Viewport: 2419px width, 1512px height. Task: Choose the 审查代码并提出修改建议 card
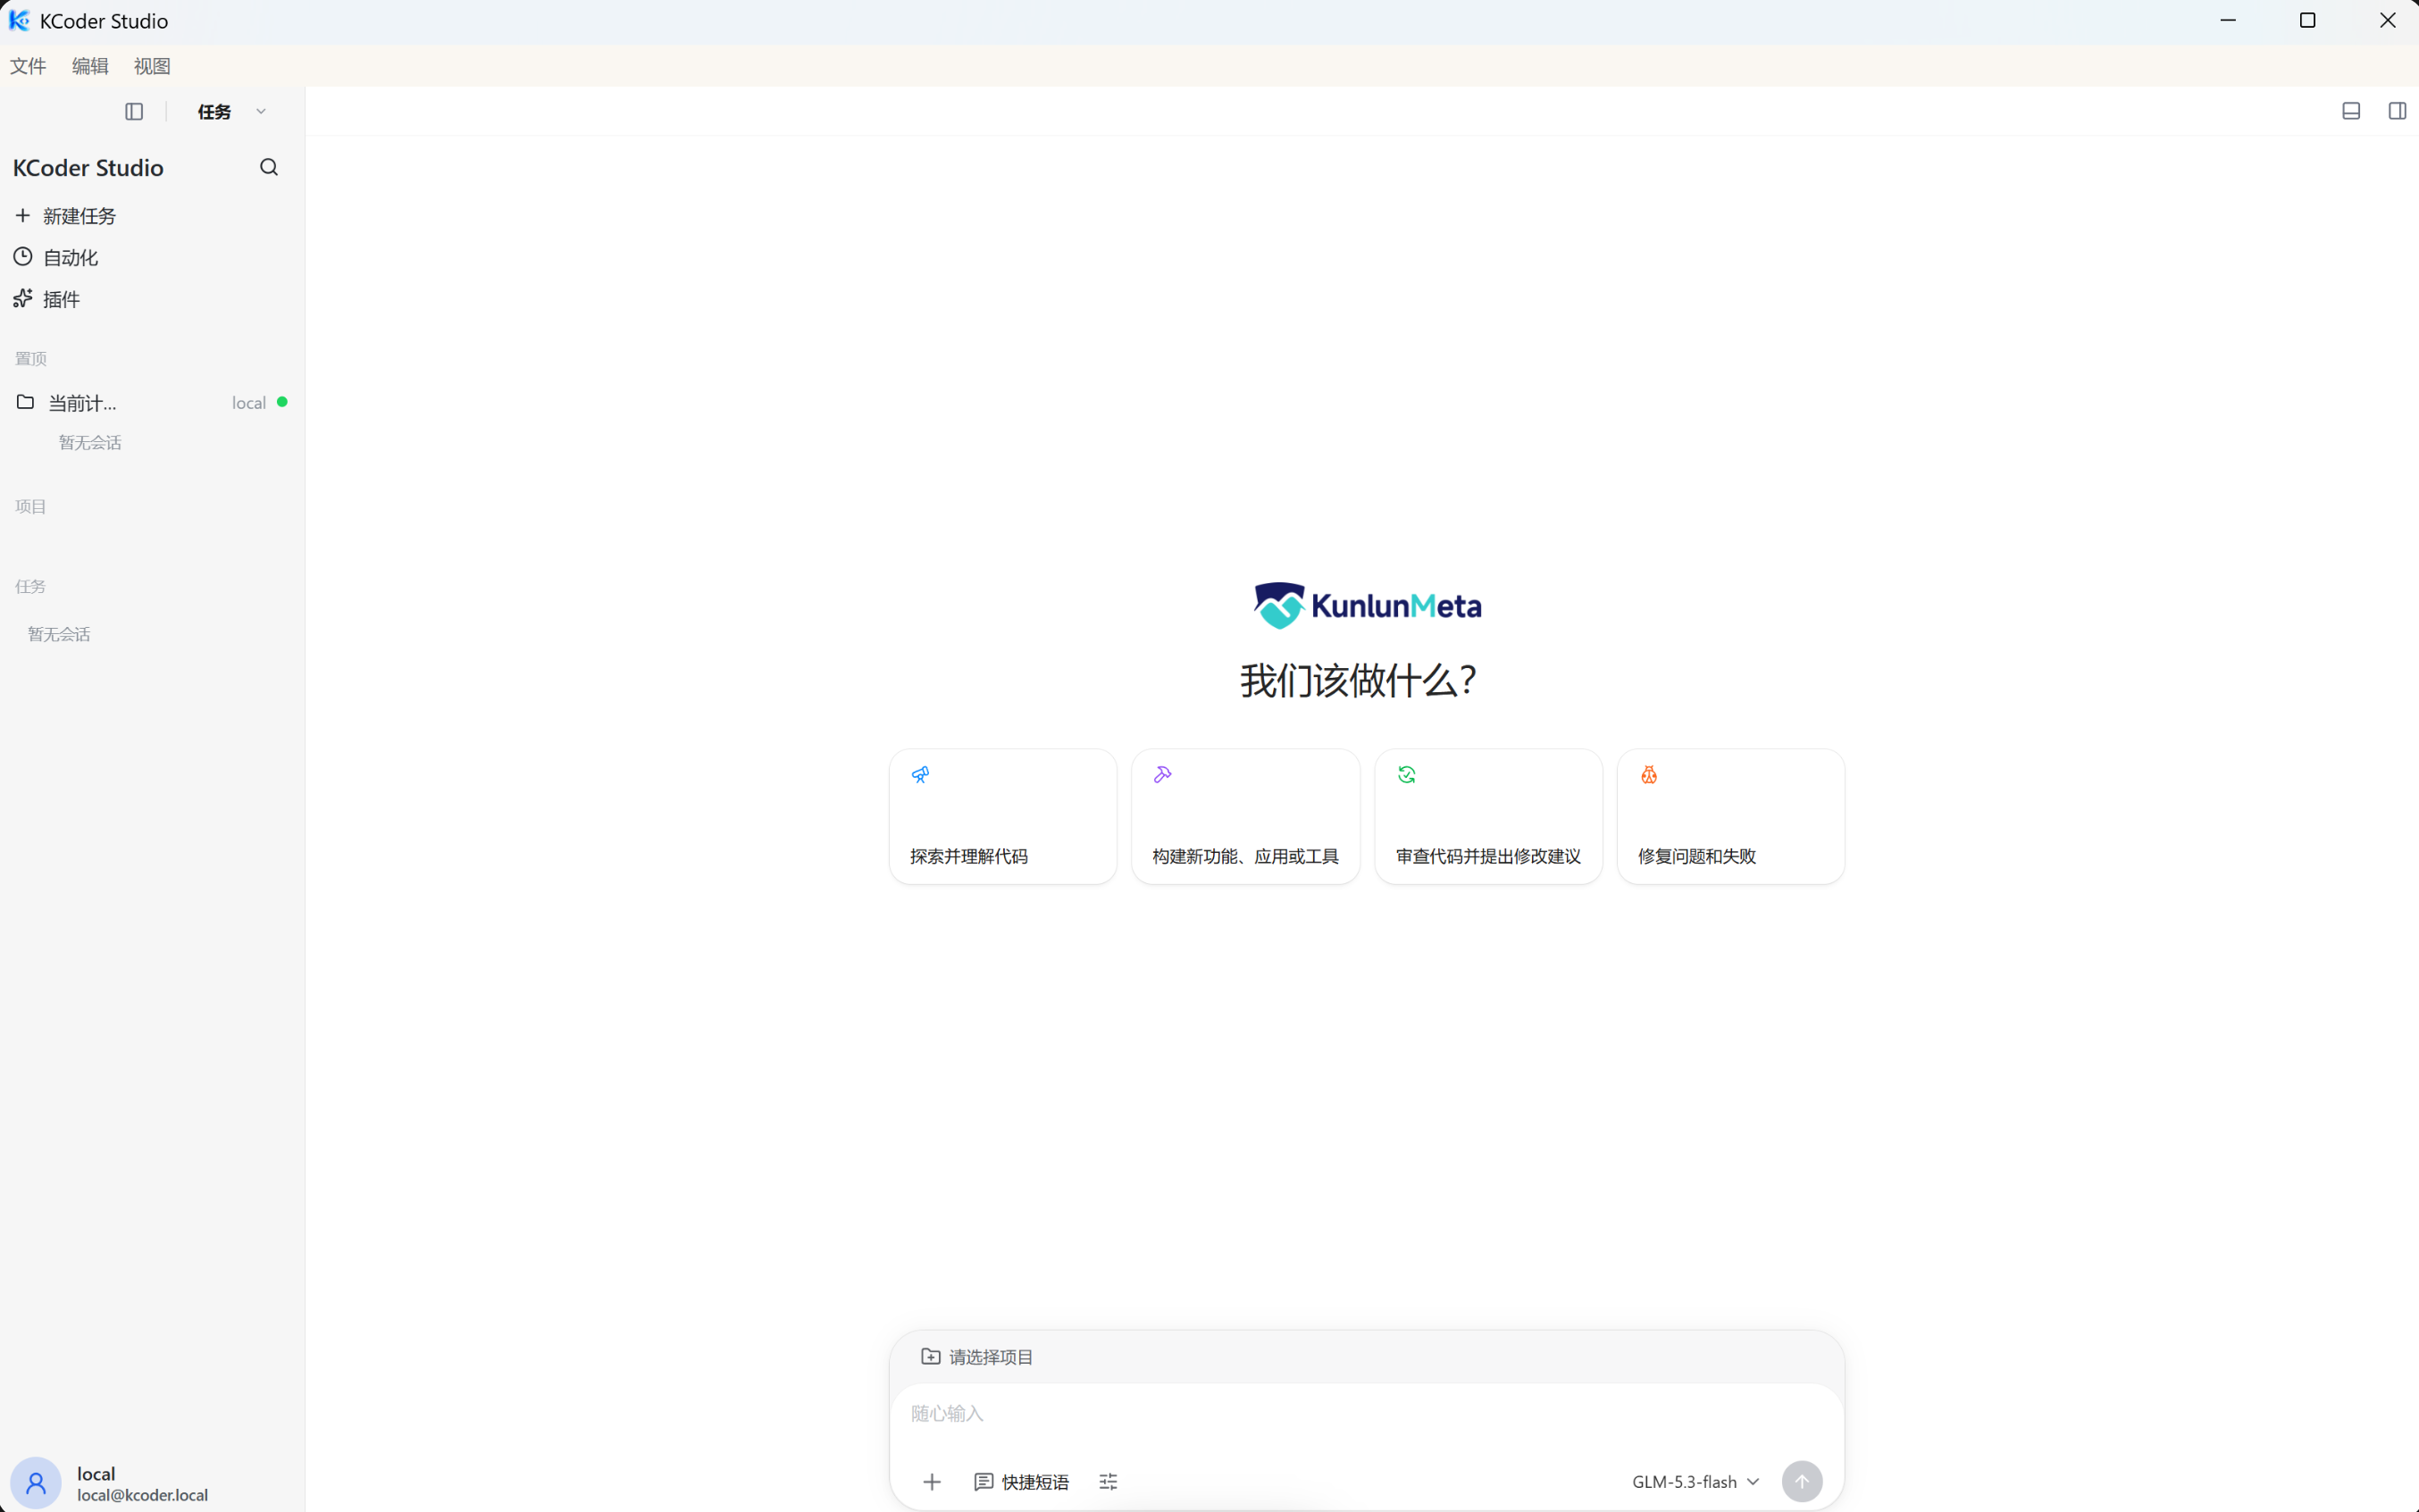point(1489,816)
